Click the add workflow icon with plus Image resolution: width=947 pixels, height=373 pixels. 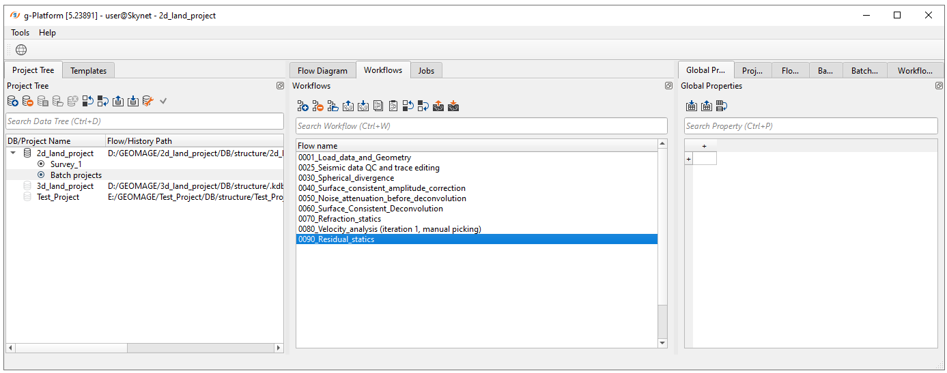click(303, 106)
